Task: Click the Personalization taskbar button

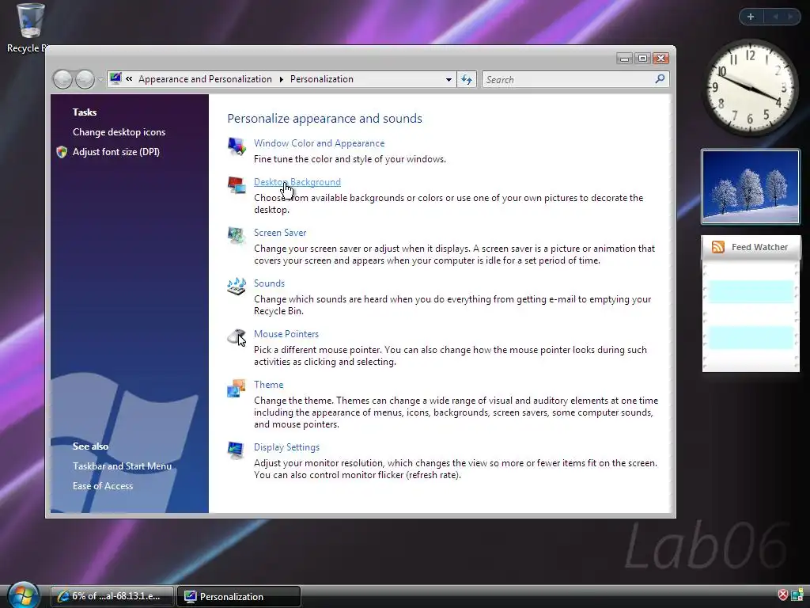Action: [239, 596]
